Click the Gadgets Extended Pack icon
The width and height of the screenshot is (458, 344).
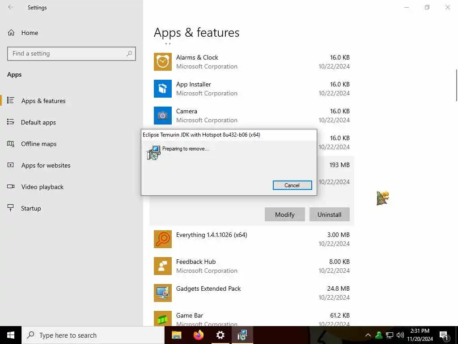163,293
